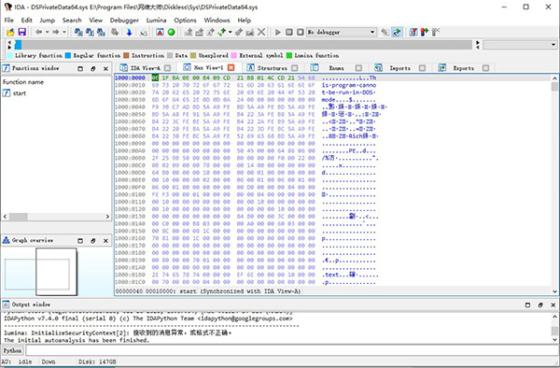Image resolution: width=560 pixels, height=368 pixels.
Task: Select the start function in Functions window
Action: (20, 93)
